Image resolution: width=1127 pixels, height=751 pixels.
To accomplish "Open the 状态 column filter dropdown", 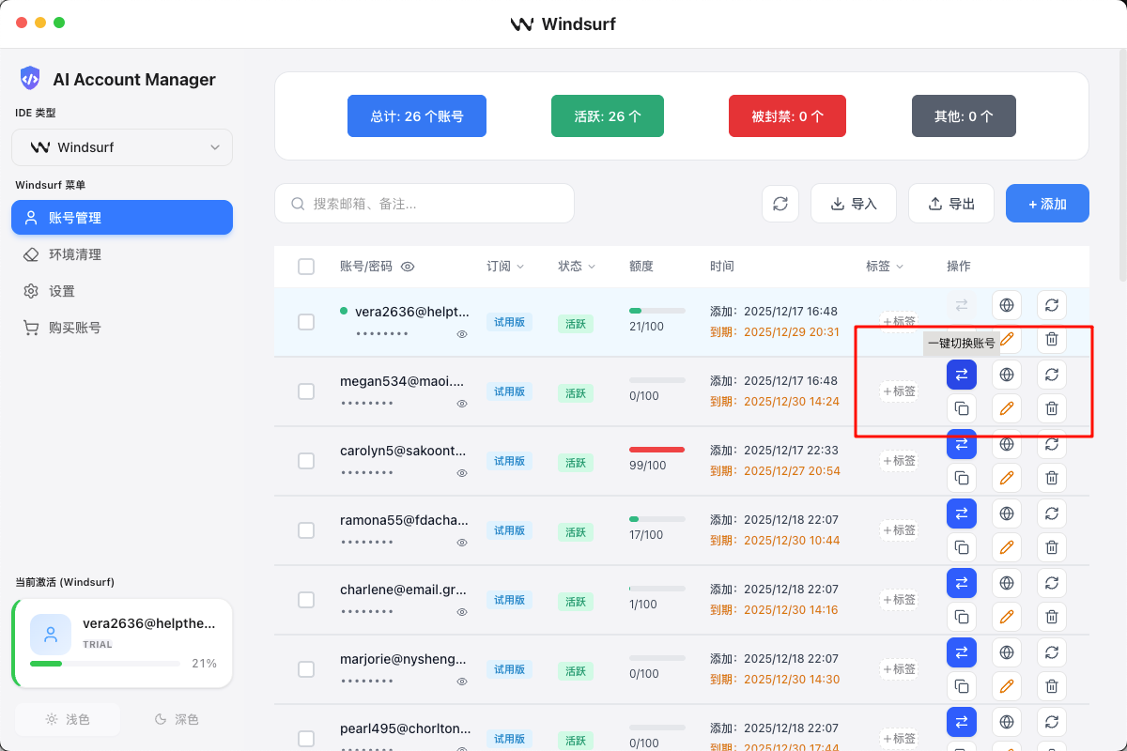I will tap(577, 267).
